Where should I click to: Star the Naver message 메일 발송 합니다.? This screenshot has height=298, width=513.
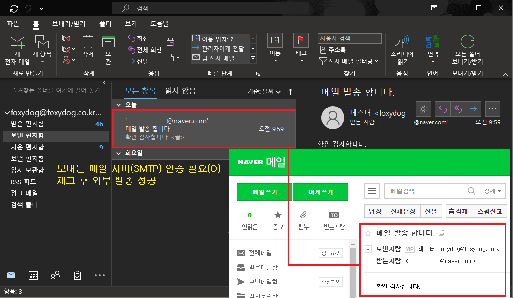(x=368, y=233)
